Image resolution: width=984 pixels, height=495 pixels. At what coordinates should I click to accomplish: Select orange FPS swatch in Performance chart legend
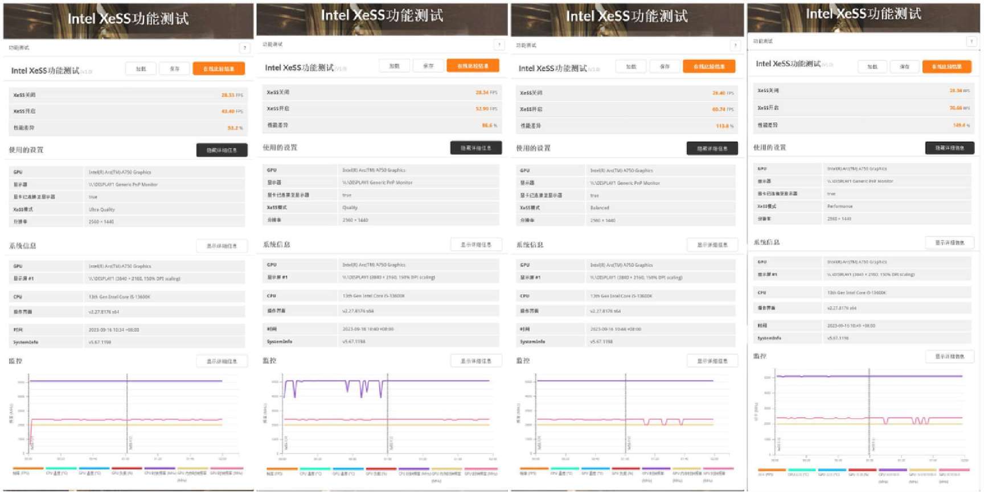tap(772, 470)
